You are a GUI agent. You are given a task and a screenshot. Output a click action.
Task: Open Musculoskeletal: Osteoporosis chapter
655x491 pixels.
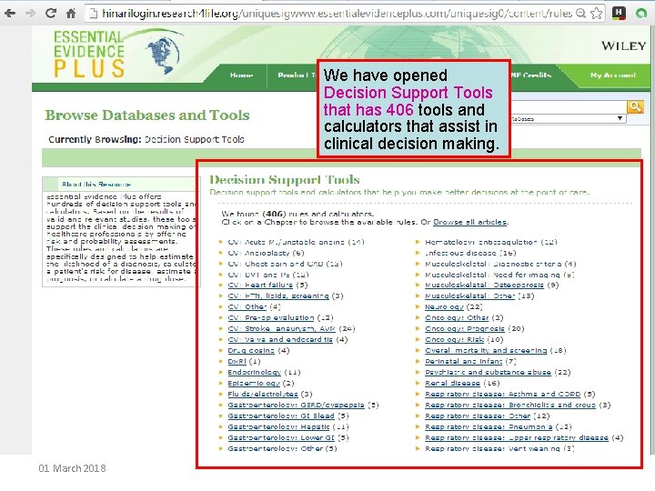(x=485, y=285)
